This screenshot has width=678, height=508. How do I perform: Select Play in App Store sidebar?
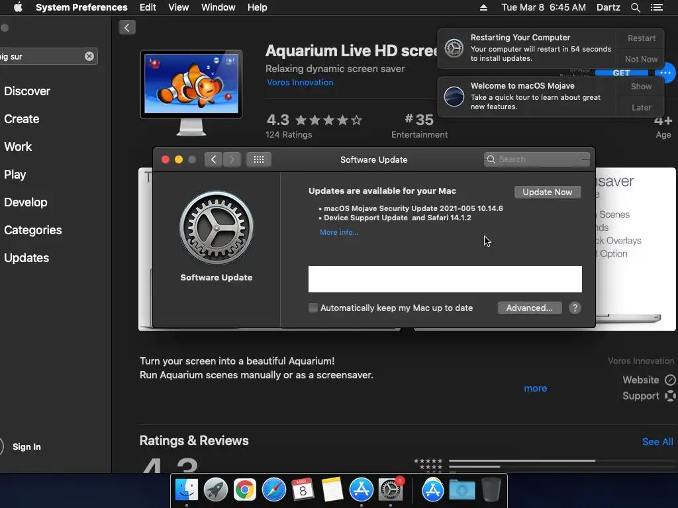tap(15, 175)
